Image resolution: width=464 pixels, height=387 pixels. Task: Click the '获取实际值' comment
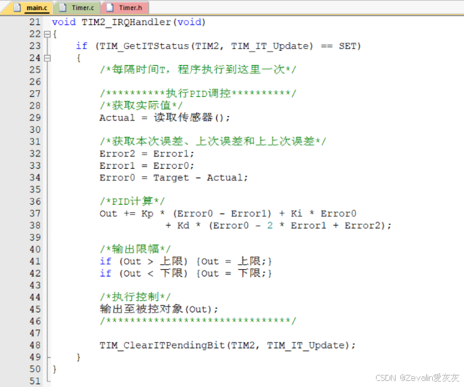141,106
